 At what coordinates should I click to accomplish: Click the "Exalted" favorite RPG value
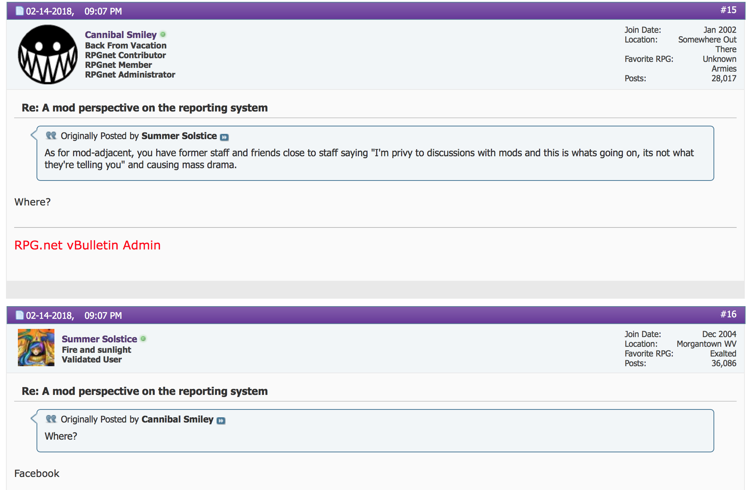pos(723,354)
